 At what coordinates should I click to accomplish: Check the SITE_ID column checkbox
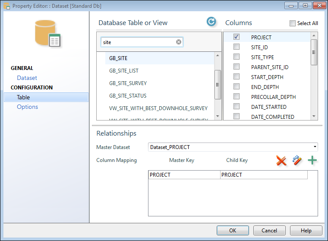pos(237,47)
